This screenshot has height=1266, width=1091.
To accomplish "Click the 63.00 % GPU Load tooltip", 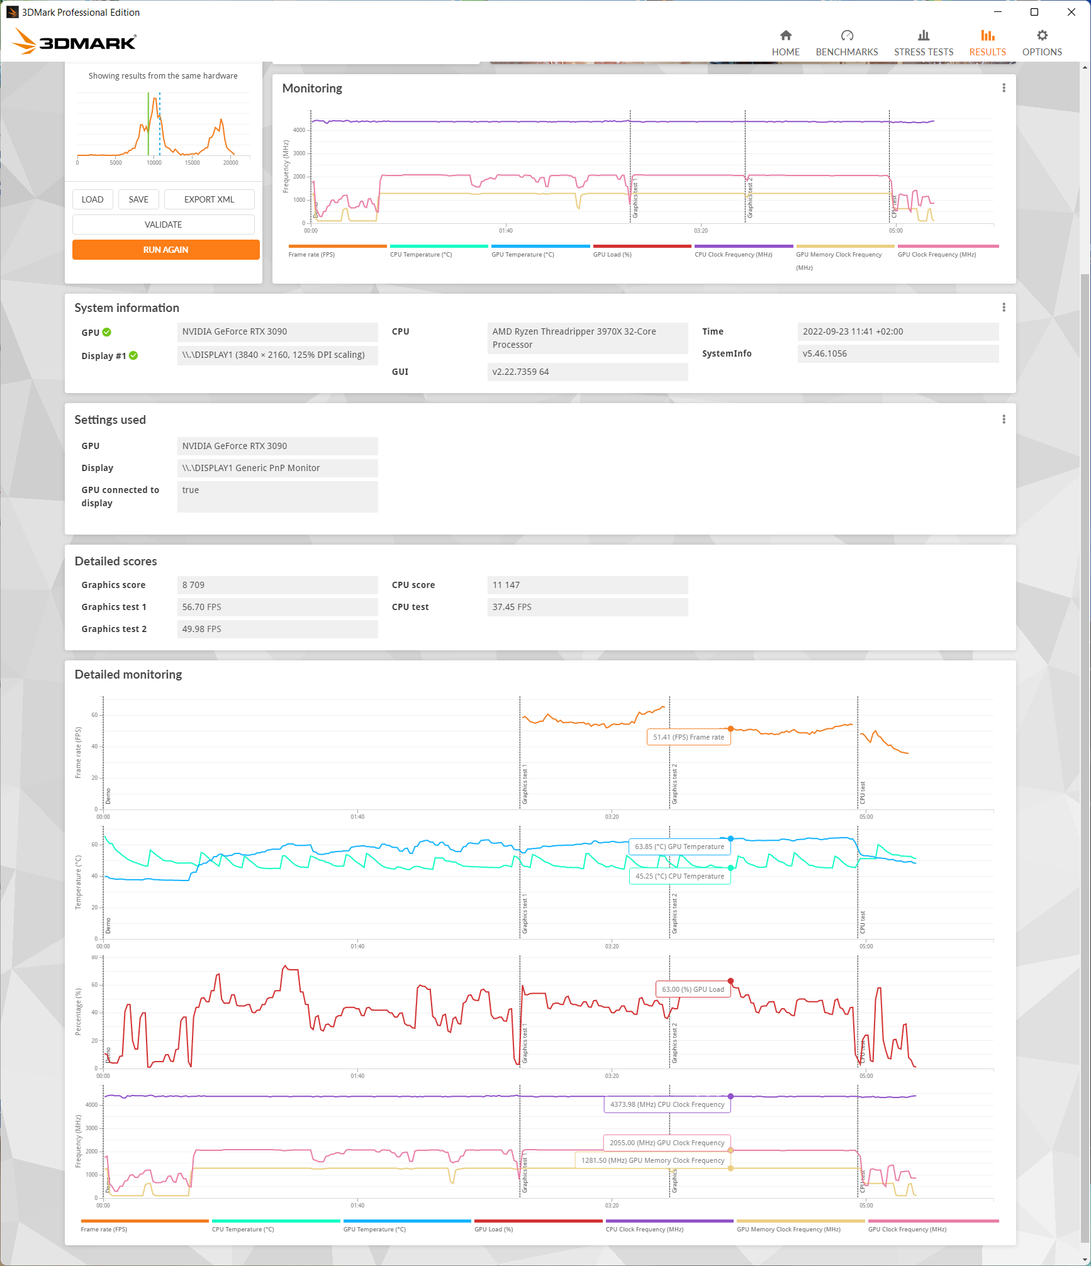I will (x=693, y=989).
